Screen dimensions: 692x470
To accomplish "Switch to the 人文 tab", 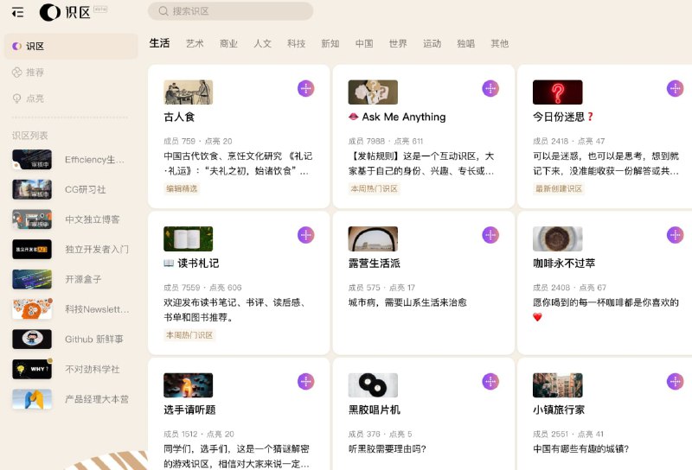I will [x=263, y=44].
